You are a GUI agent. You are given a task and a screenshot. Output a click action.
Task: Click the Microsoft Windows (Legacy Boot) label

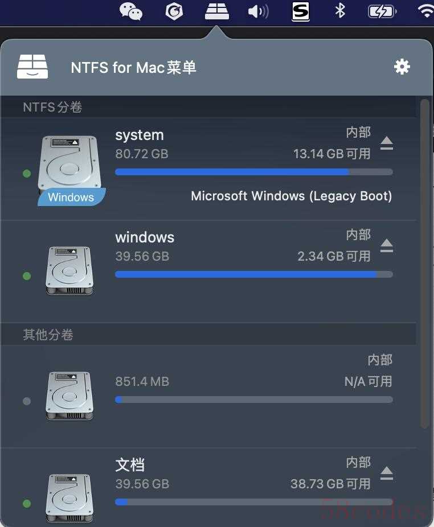pos(292,196)
